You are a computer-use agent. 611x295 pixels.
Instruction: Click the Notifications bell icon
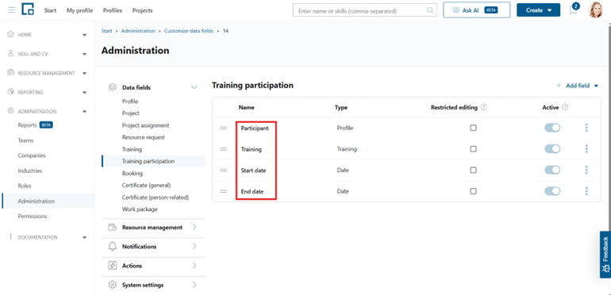112,247
